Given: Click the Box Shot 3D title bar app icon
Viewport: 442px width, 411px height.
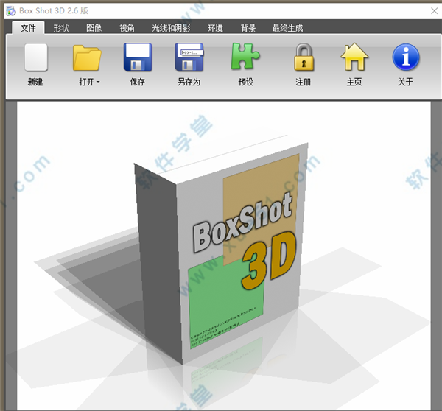Looking at the screenshot, I should pos(11,11).
